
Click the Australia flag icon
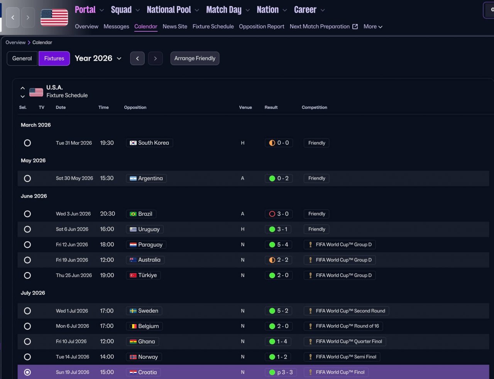coord(133,260)
